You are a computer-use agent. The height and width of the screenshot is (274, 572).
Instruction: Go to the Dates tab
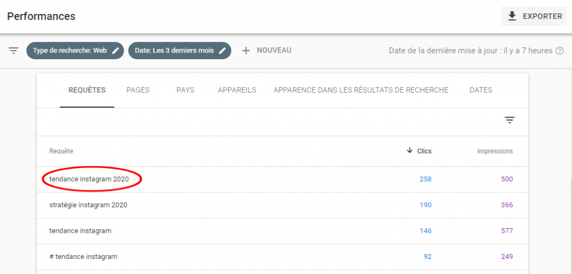click(481, 90)
